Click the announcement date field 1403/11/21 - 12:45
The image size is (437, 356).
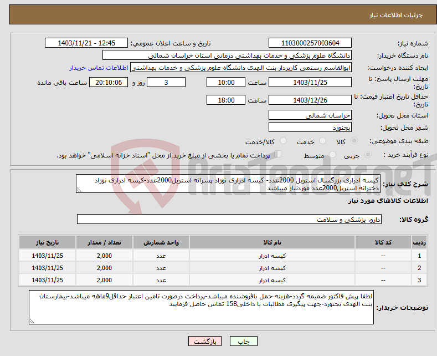[86, 43]
